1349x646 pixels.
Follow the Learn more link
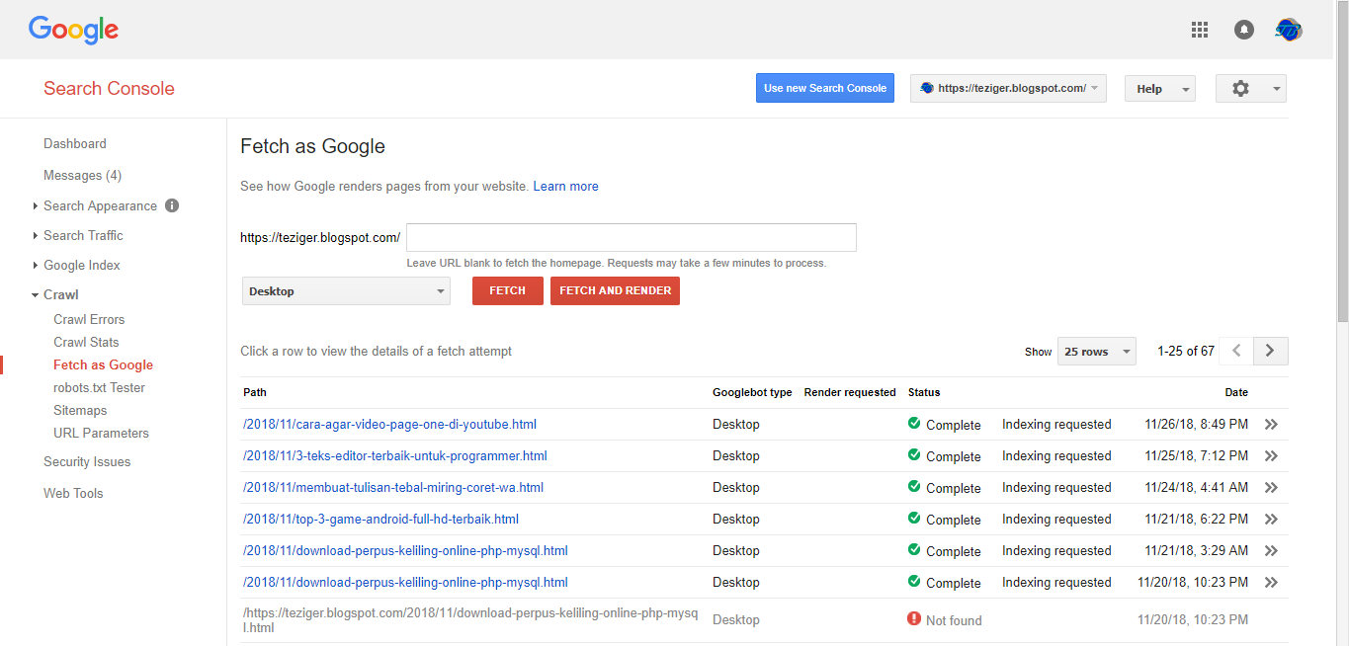565,186
